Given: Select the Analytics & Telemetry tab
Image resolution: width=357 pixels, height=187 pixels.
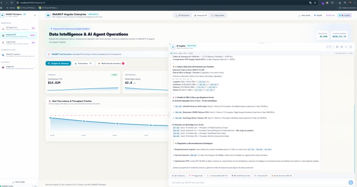Looking at the screenshot, I should click(58, 63).
